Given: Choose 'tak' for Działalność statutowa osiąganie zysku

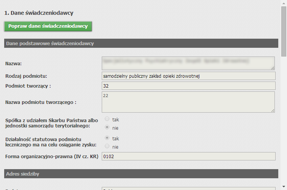Looking at the screenshot, I should [107, 138].
